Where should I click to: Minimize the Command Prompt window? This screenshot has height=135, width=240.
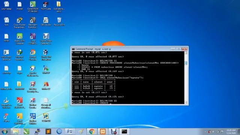173,49
